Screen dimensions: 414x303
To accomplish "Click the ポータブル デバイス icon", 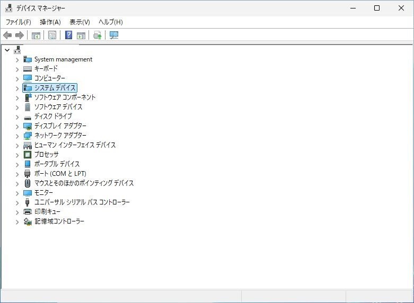I will tap(28, 164).
